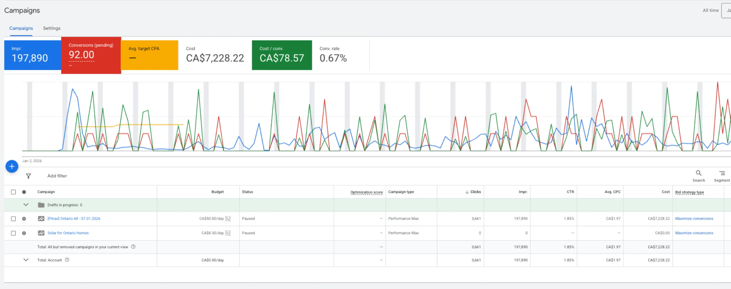Open the Cost scorecard metric selector
This screenshot has width=731, height=289.
coord(215,55)
